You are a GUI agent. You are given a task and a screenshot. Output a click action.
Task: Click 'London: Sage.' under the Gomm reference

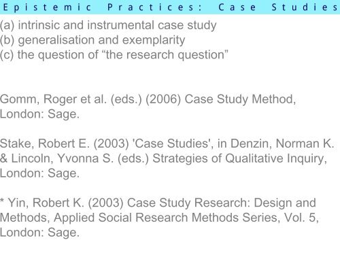pyautogui.click(x=39, y=114)
